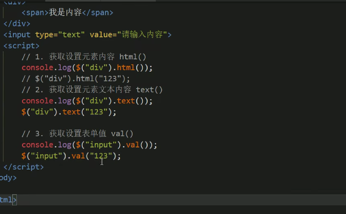Viewport: 346px width, 214px height.
Task: Click the "请输入内容" attribute value
Action: pyautogui.click(x=142, y=35)
